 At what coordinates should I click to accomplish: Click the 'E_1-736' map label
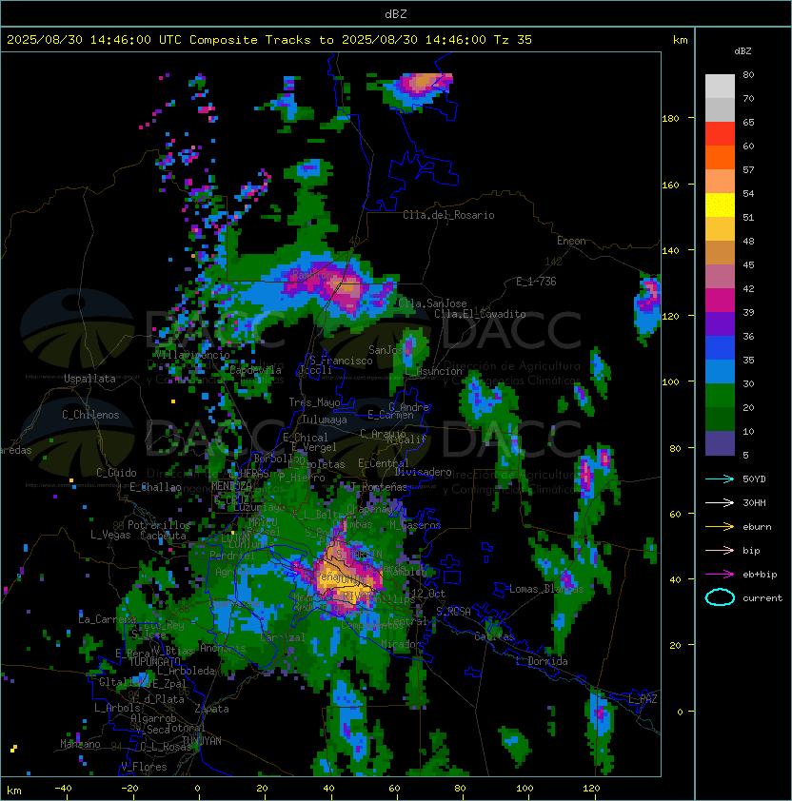tap(536, 281)
